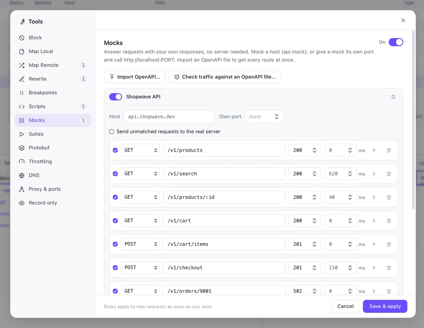Image resolution: width=424 pixels, height=328 pixels.
Task: Open Map Local in sidebar
Action: pos(53,51)
